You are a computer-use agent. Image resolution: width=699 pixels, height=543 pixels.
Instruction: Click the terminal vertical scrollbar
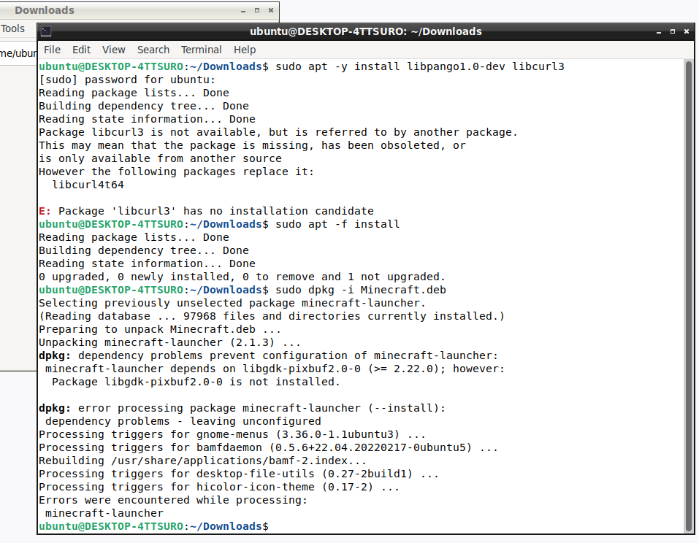point(688,296)
